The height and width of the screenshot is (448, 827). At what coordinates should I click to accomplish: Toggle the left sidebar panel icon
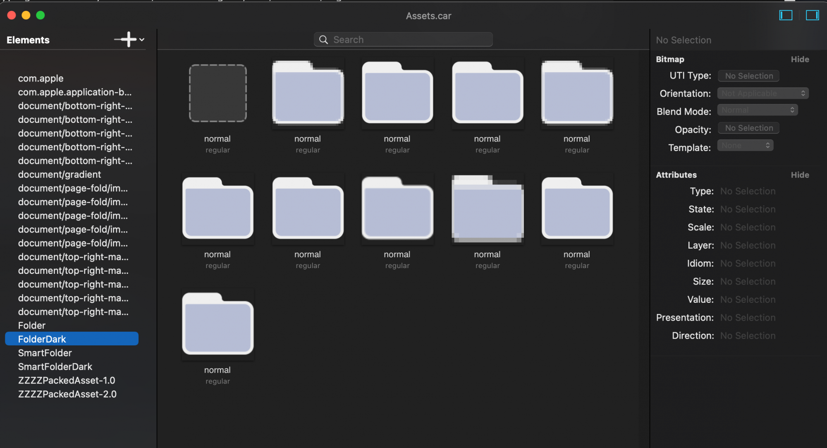pos(786,15)
